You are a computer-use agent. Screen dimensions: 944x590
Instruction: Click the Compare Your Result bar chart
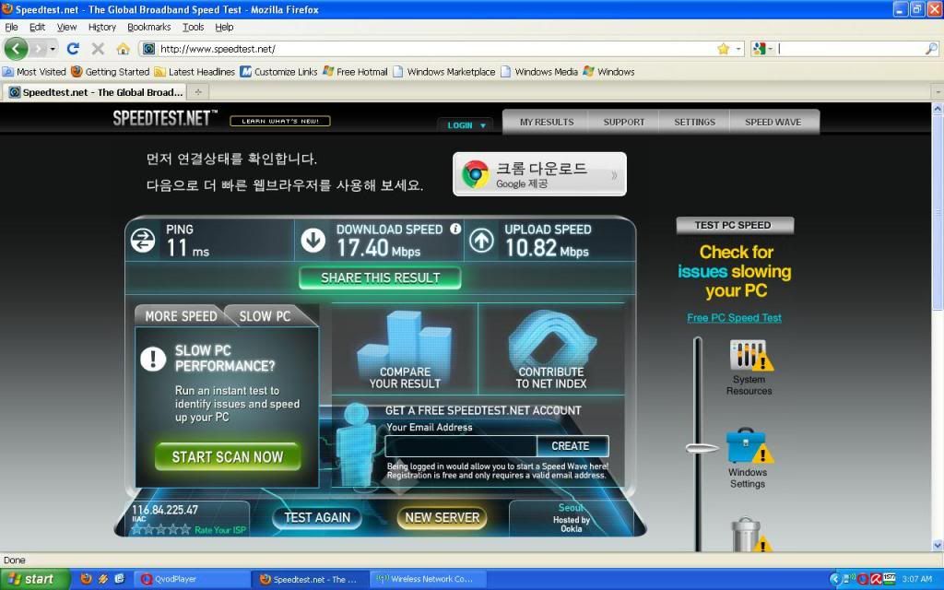click(405, 349)
